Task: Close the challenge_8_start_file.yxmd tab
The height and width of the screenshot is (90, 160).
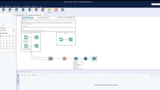Action: pyautogui.click(x=44, y=15)
